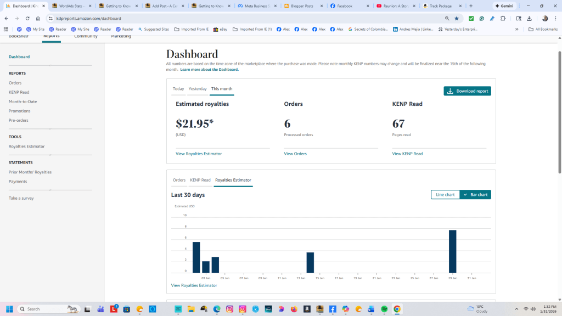Open the browser extensions puzzle icon

coord(503,18)
